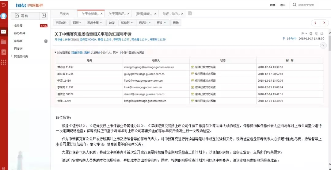Expand the 其他文件夹 folder tree
Screen dimensions: 331x170
tap(12, 56)
